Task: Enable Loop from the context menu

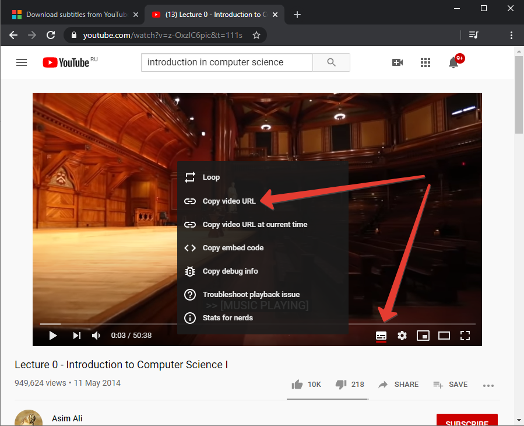Action: pyautogui.click(x=211, y=177)
